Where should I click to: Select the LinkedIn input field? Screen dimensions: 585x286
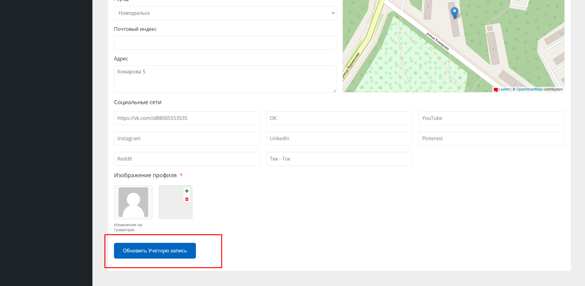[x=339, y=139]
